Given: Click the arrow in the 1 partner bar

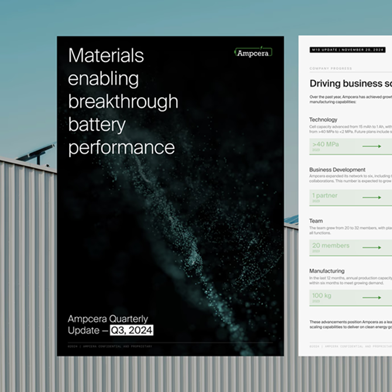Looking at the screenshot, I should click(x=372, y=197).
